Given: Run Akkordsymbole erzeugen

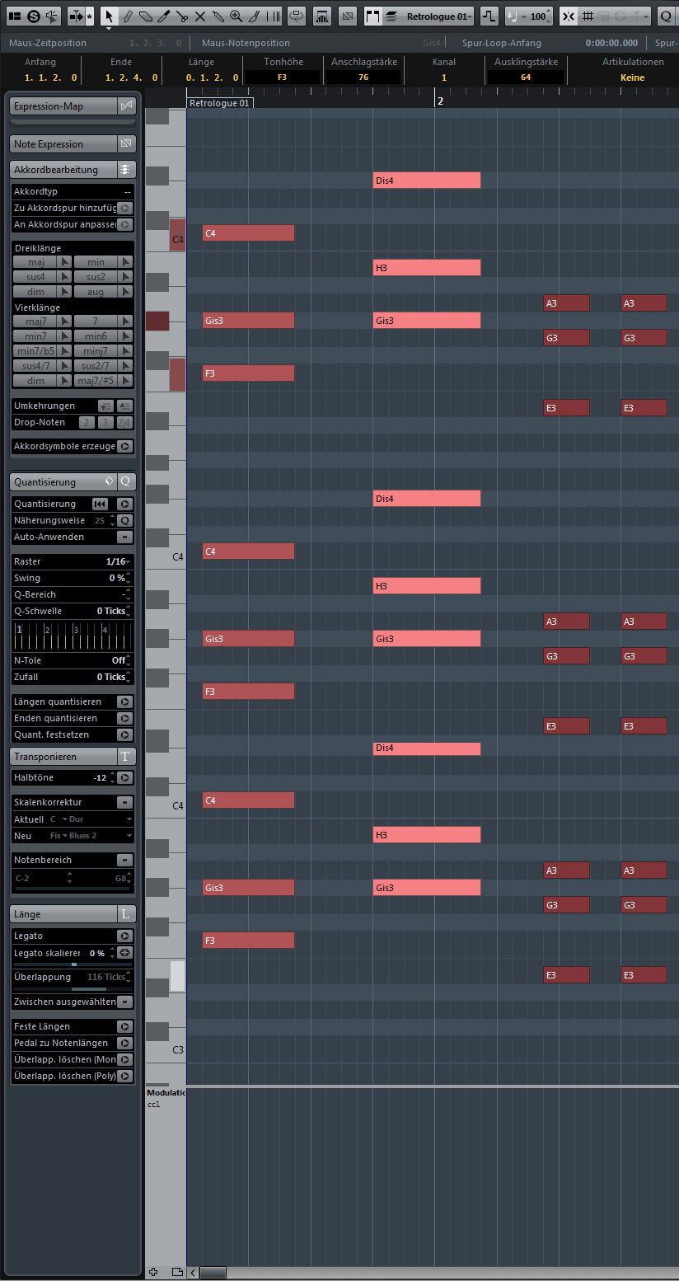Looking at the screenshot, I should [x=124, y=446].
